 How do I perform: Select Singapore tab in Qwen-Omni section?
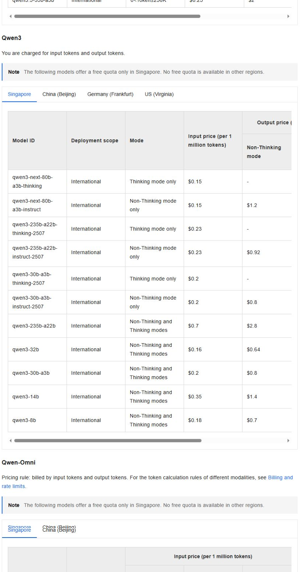19,529
